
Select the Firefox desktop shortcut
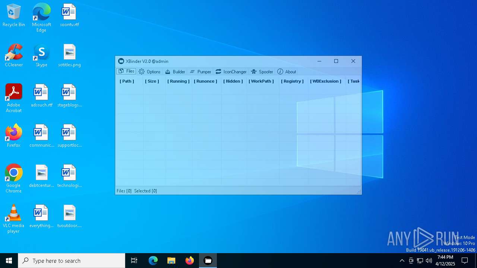click(x=14, y=136)
